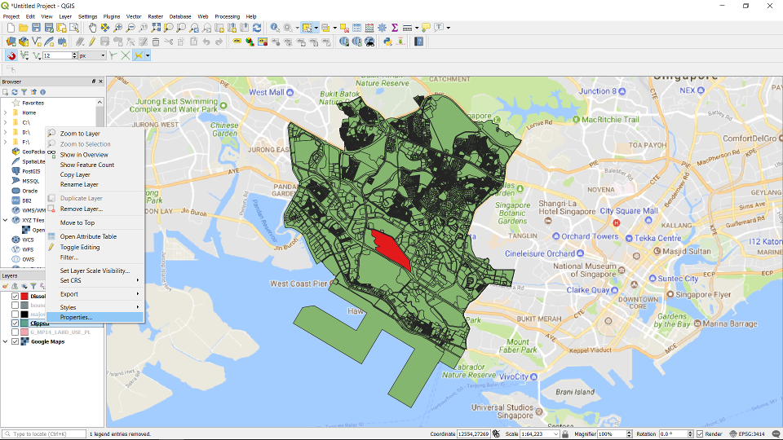Image resolution: width=783 pixels, height=440 pixels.
Task: Open the Scale dropdown in status bar
Action: click(556, 434)
